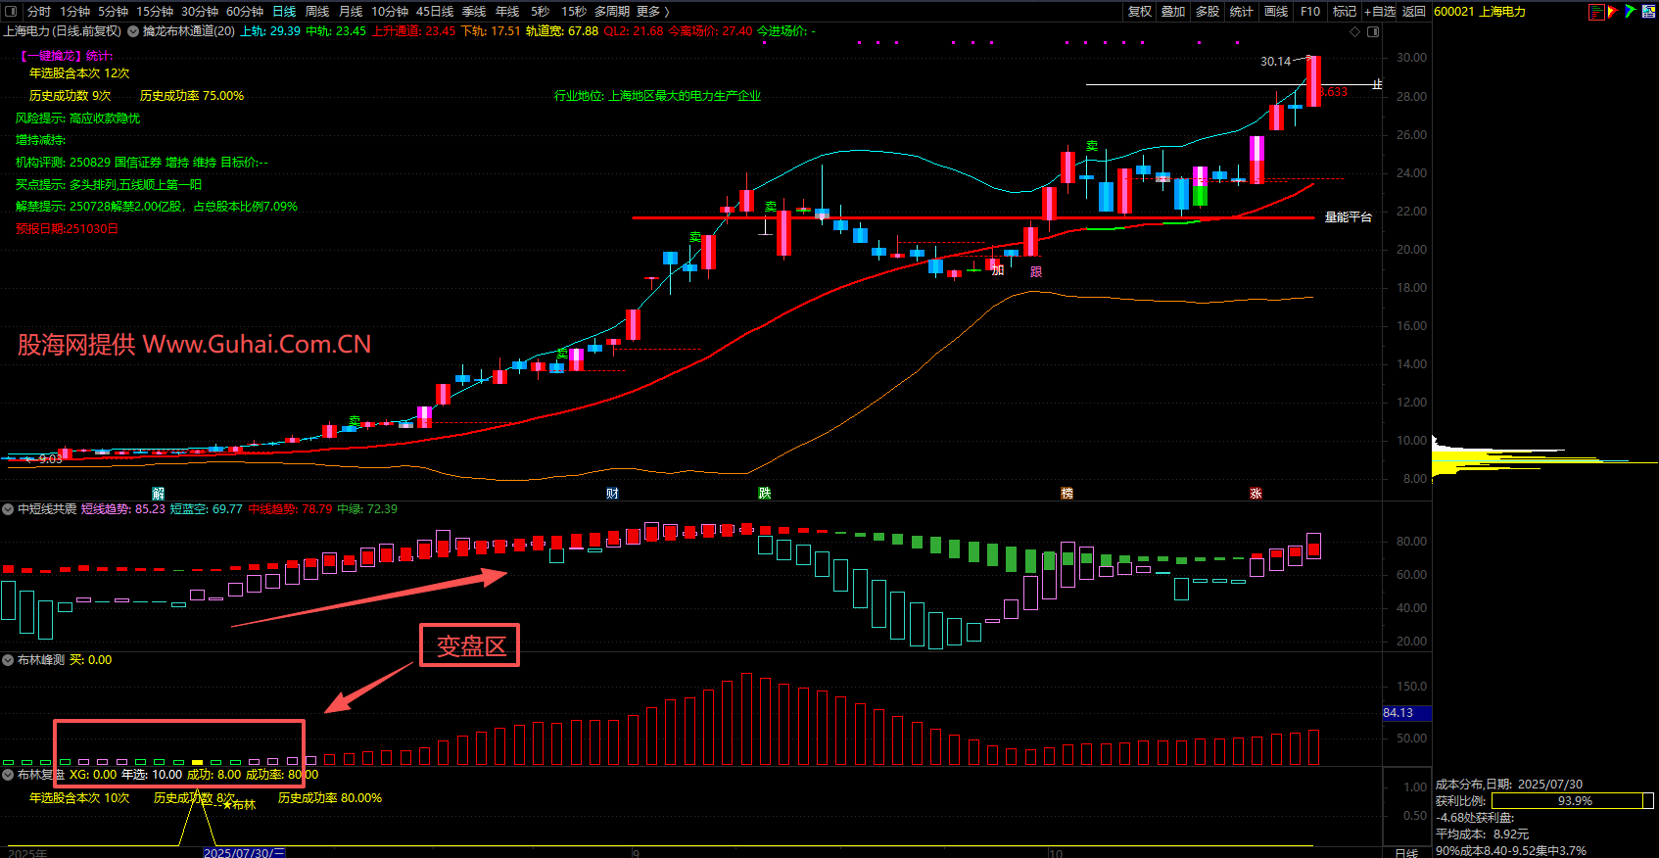Click the blue panel picture icon at top right
Viewport: 1659px width, 858px height.
[x=1647, y=12]
